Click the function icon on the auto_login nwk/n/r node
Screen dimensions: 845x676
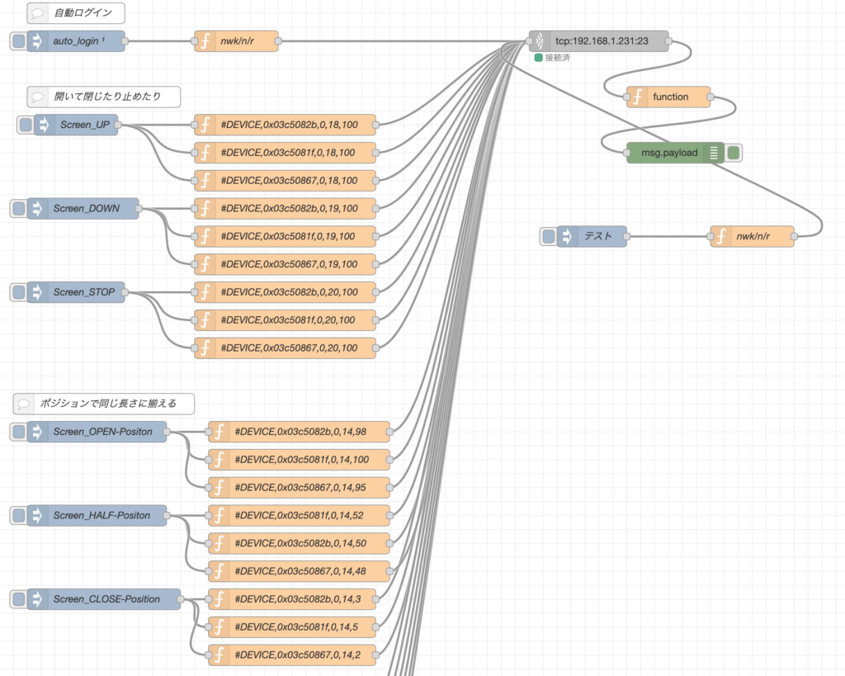pos(205,41)
